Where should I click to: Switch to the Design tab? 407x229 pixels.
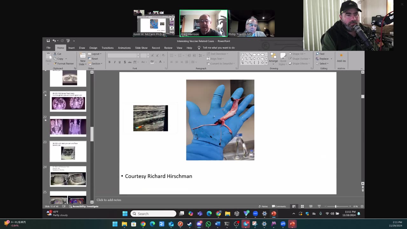[93, 48]
